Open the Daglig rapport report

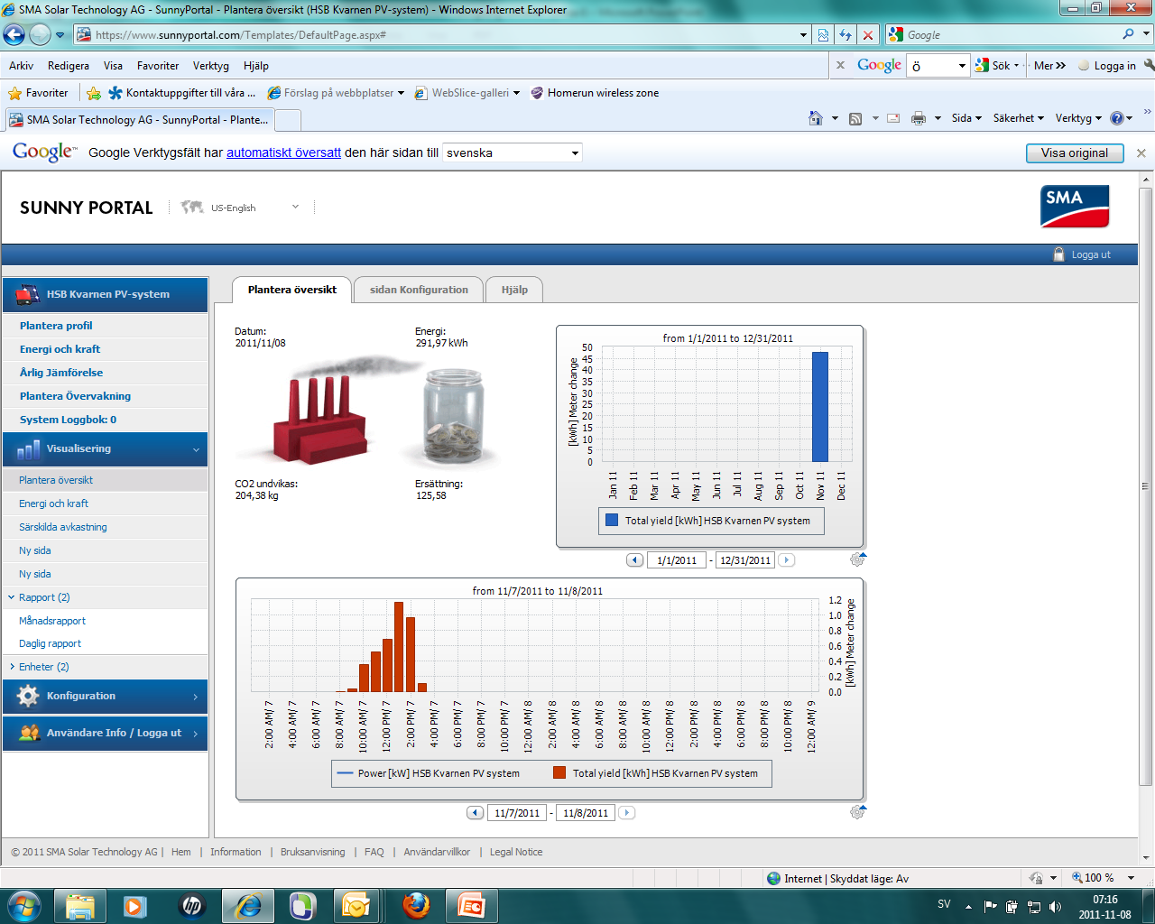click(50, 643)
